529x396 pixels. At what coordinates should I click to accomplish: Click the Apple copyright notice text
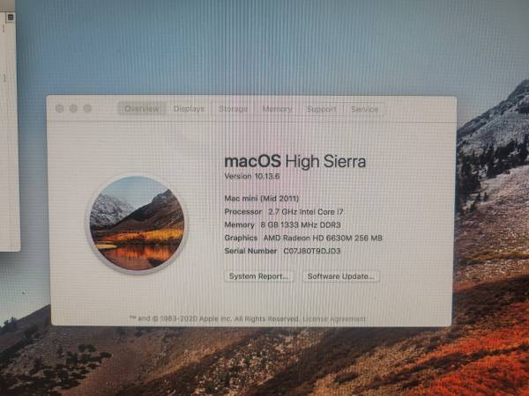click(x=214, y=319)
